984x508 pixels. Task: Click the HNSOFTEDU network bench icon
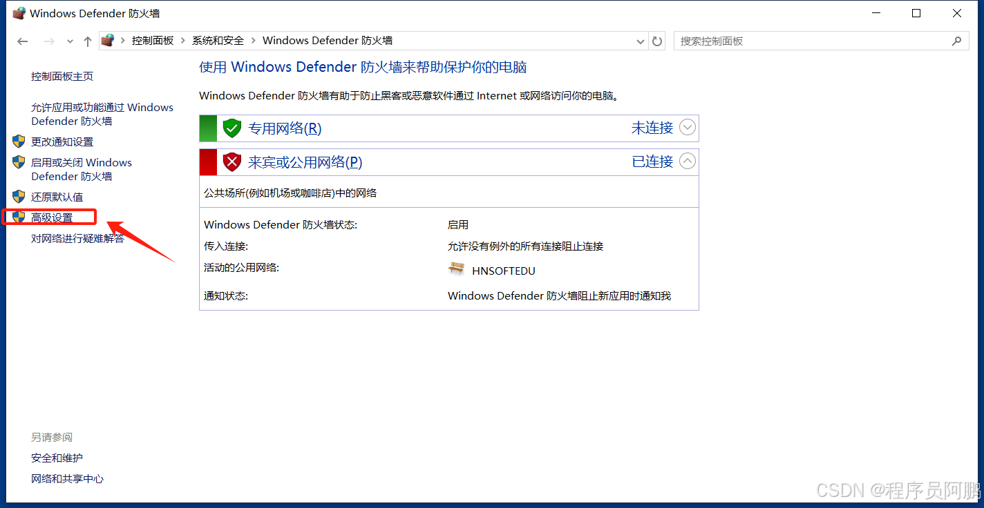tap(456, 269)
